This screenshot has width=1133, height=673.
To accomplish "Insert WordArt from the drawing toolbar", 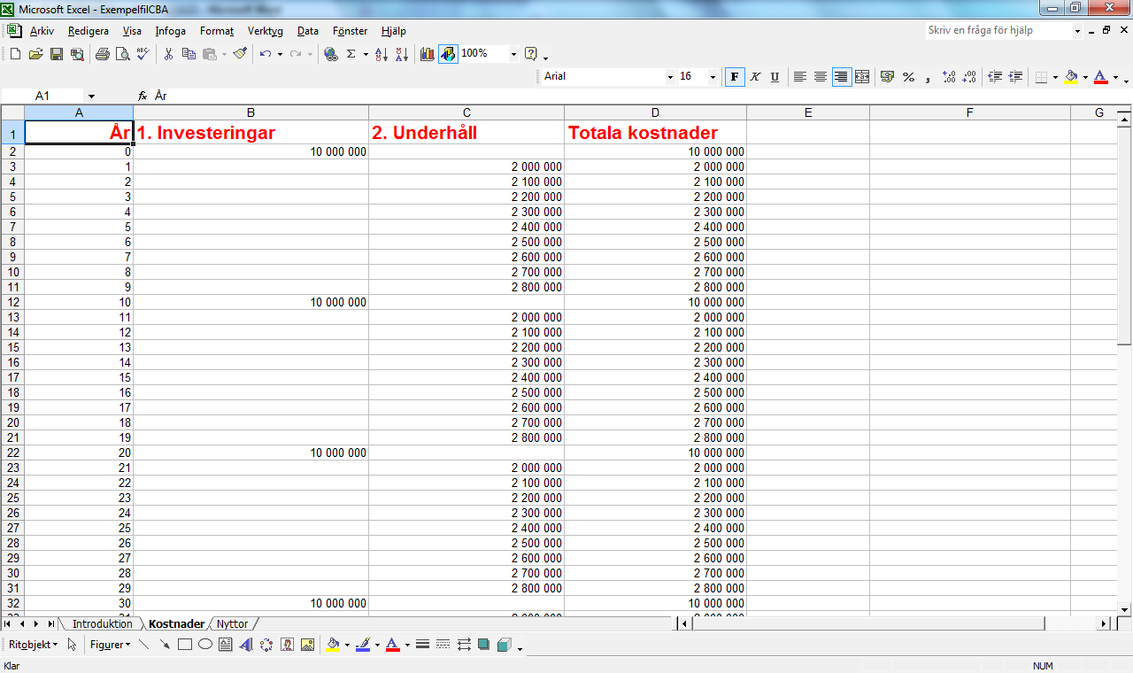I will tap(246, 645).
